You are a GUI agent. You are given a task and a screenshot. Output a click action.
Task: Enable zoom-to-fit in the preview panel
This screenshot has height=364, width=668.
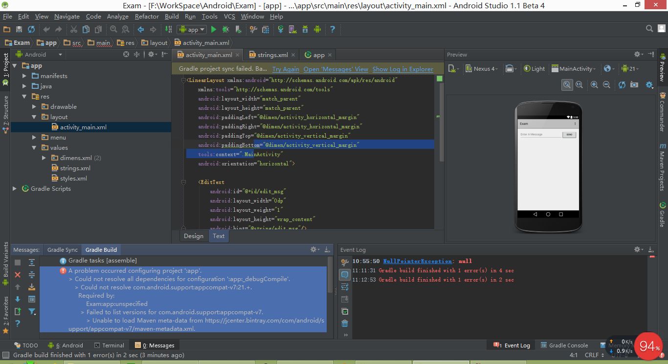(566, 84)
